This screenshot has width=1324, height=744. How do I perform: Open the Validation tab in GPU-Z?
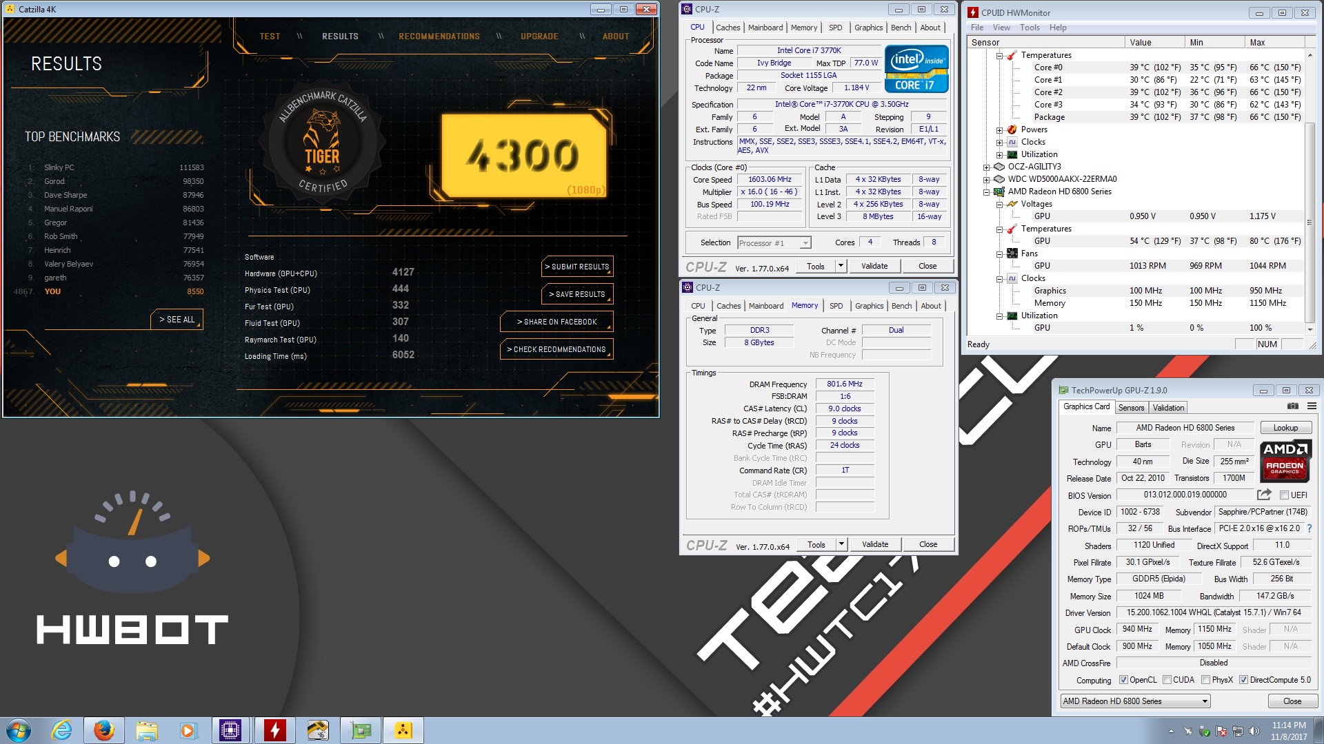click(1168, 408)
